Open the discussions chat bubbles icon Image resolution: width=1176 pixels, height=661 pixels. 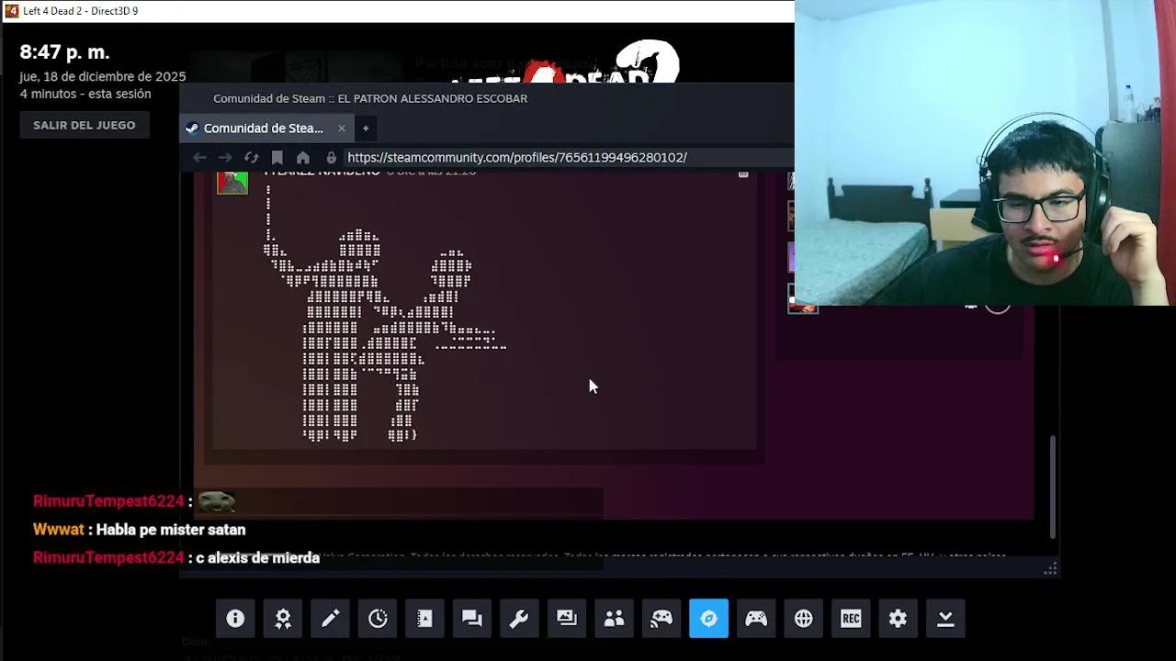(472, 619)
